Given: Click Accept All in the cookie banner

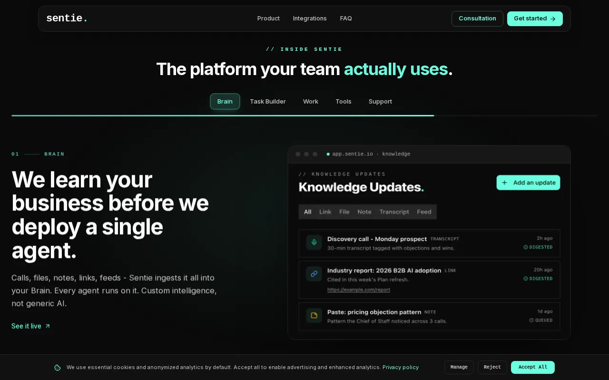Looking at the screenshot, I should click(x=533, y=367).
